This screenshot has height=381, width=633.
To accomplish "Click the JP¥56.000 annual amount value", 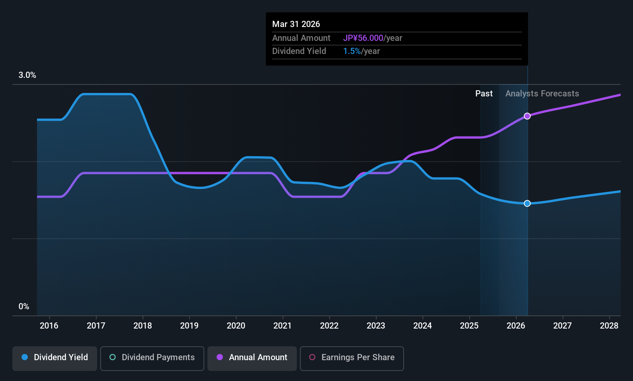I will pos(363,38).
